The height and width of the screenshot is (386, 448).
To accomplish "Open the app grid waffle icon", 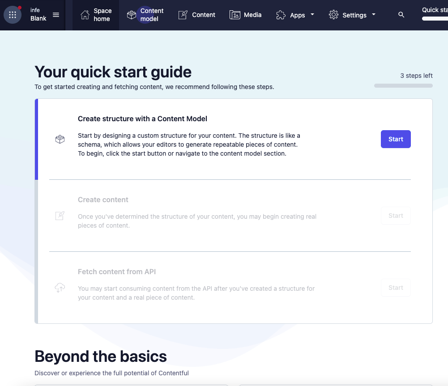I will click(12, 14).
